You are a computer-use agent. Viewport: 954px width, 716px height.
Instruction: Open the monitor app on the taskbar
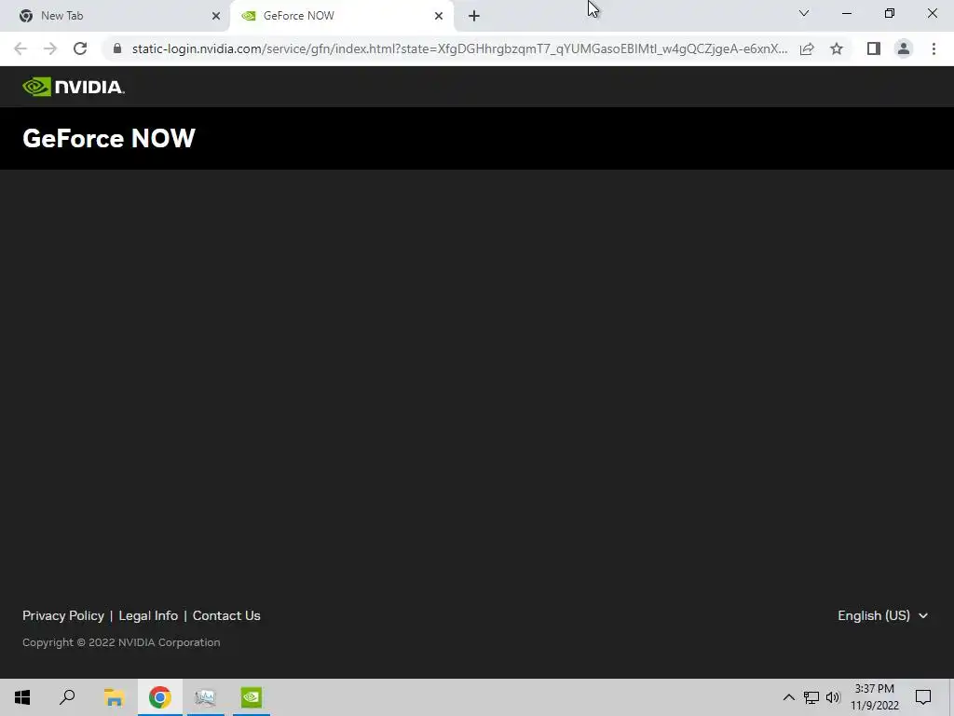tap(205, 697)
